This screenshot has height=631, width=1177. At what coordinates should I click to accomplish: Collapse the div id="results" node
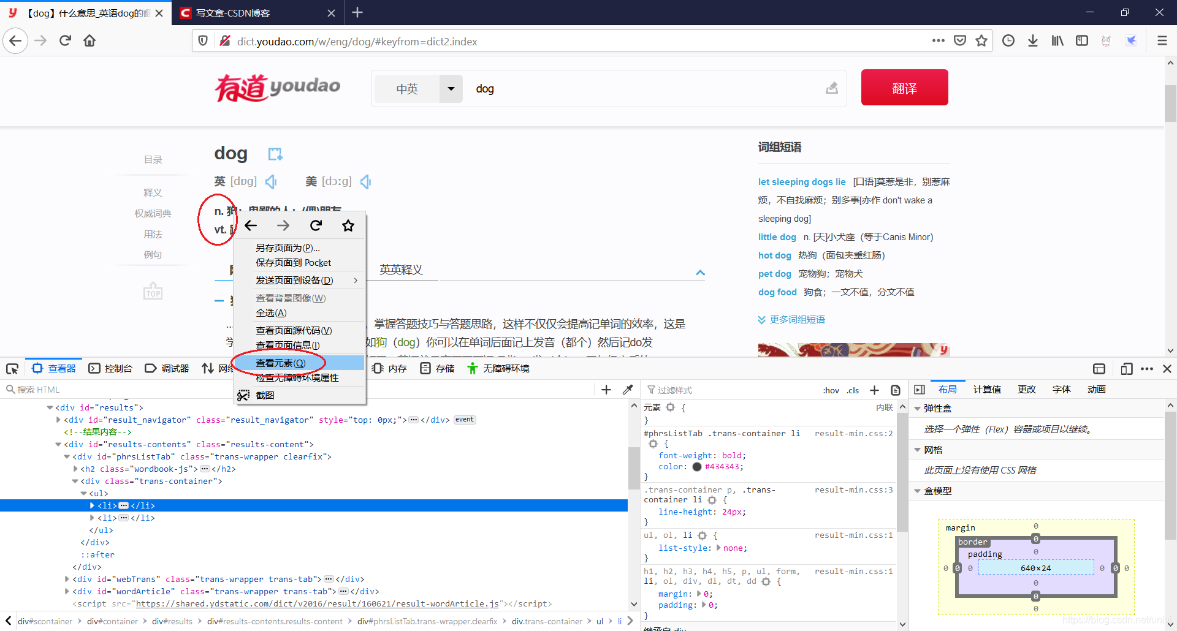coord(50,407)
